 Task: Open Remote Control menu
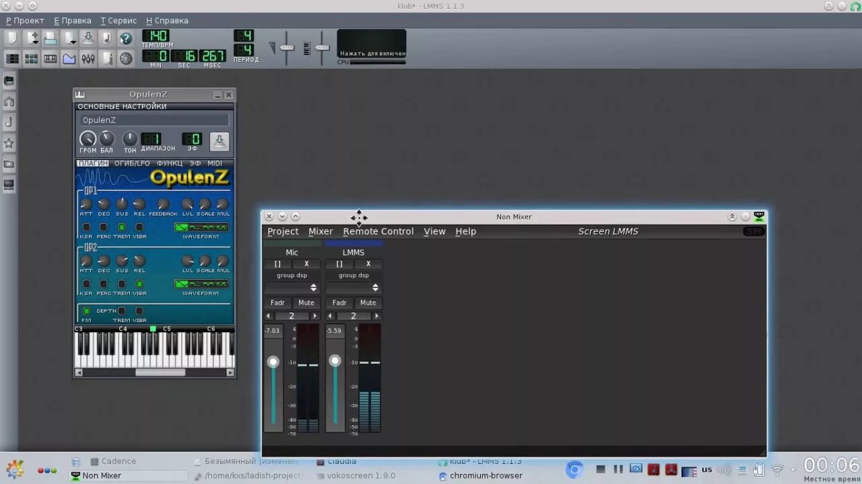(378, 231)
